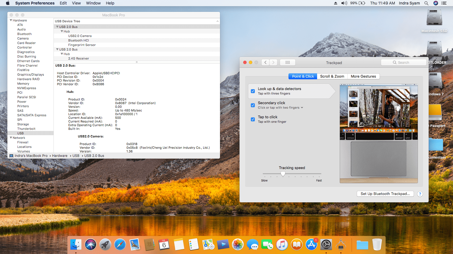Click the trackpad gesture preview video
The width and height of the screenshot is (453, 254).
[379, 133]
